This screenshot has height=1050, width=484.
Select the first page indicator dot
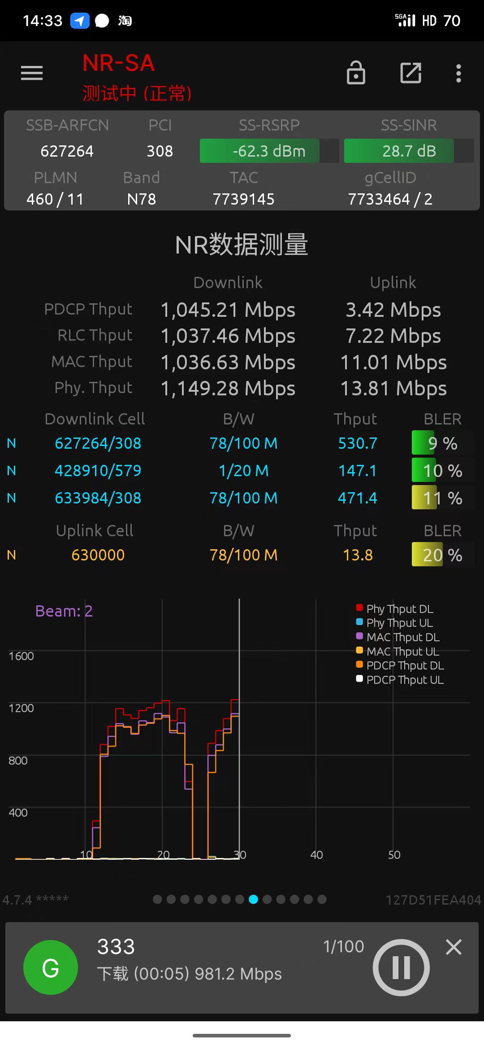pyautogui.click(x=157, y=899)
